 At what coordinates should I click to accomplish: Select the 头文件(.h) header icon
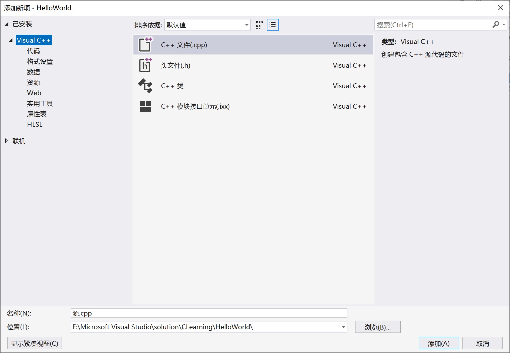146,65
